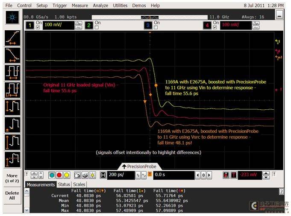Click the minimize button at top right
291x216 pixels.
tap(279, 15)
